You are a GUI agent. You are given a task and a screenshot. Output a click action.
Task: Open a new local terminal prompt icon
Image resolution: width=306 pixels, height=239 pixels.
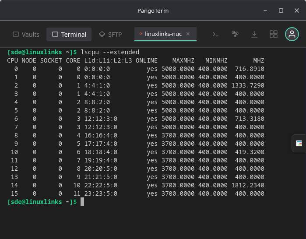click(x=216, y=34)
